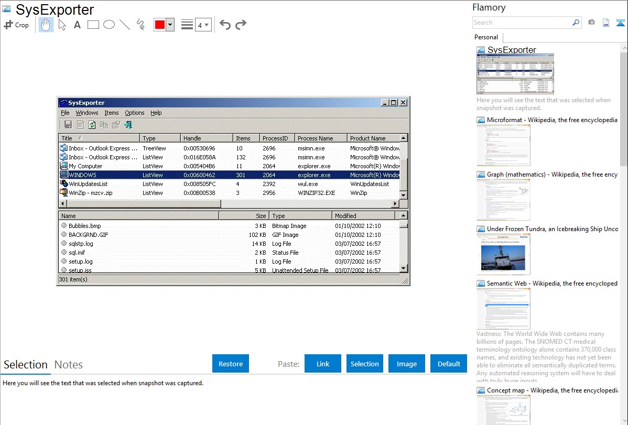Select the sqlstp.log file entry
The width and height of the screenshot is (628, 425).
230,244
